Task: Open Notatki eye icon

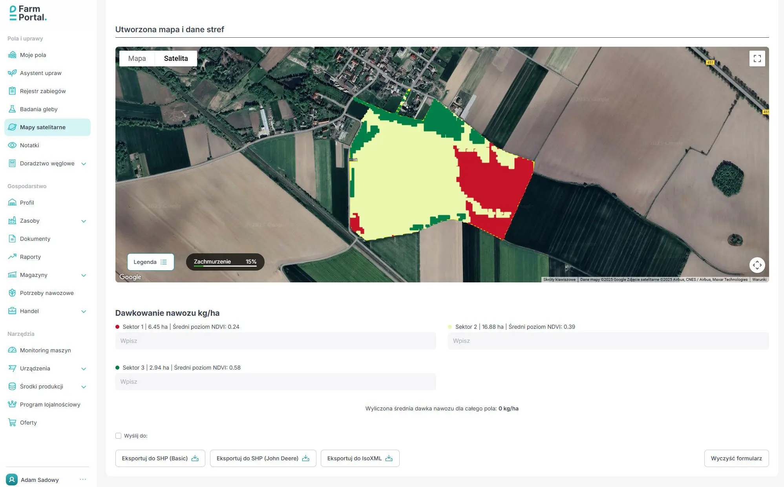Action: [12, 145]
